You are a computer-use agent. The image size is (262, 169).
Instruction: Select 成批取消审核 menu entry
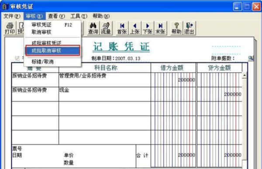[x=52, y=50]
